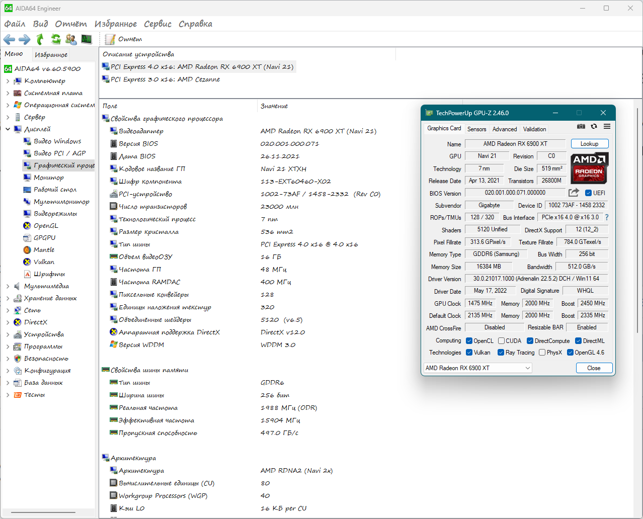Select the Видеорежимы tree item

coord(55,214)
